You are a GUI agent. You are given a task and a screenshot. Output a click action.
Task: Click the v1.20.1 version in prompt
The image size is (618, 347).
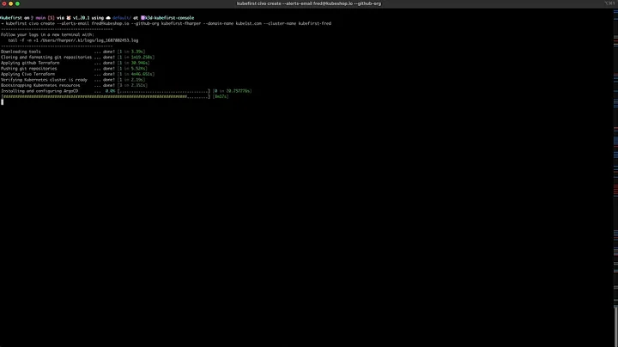(82, 18)
